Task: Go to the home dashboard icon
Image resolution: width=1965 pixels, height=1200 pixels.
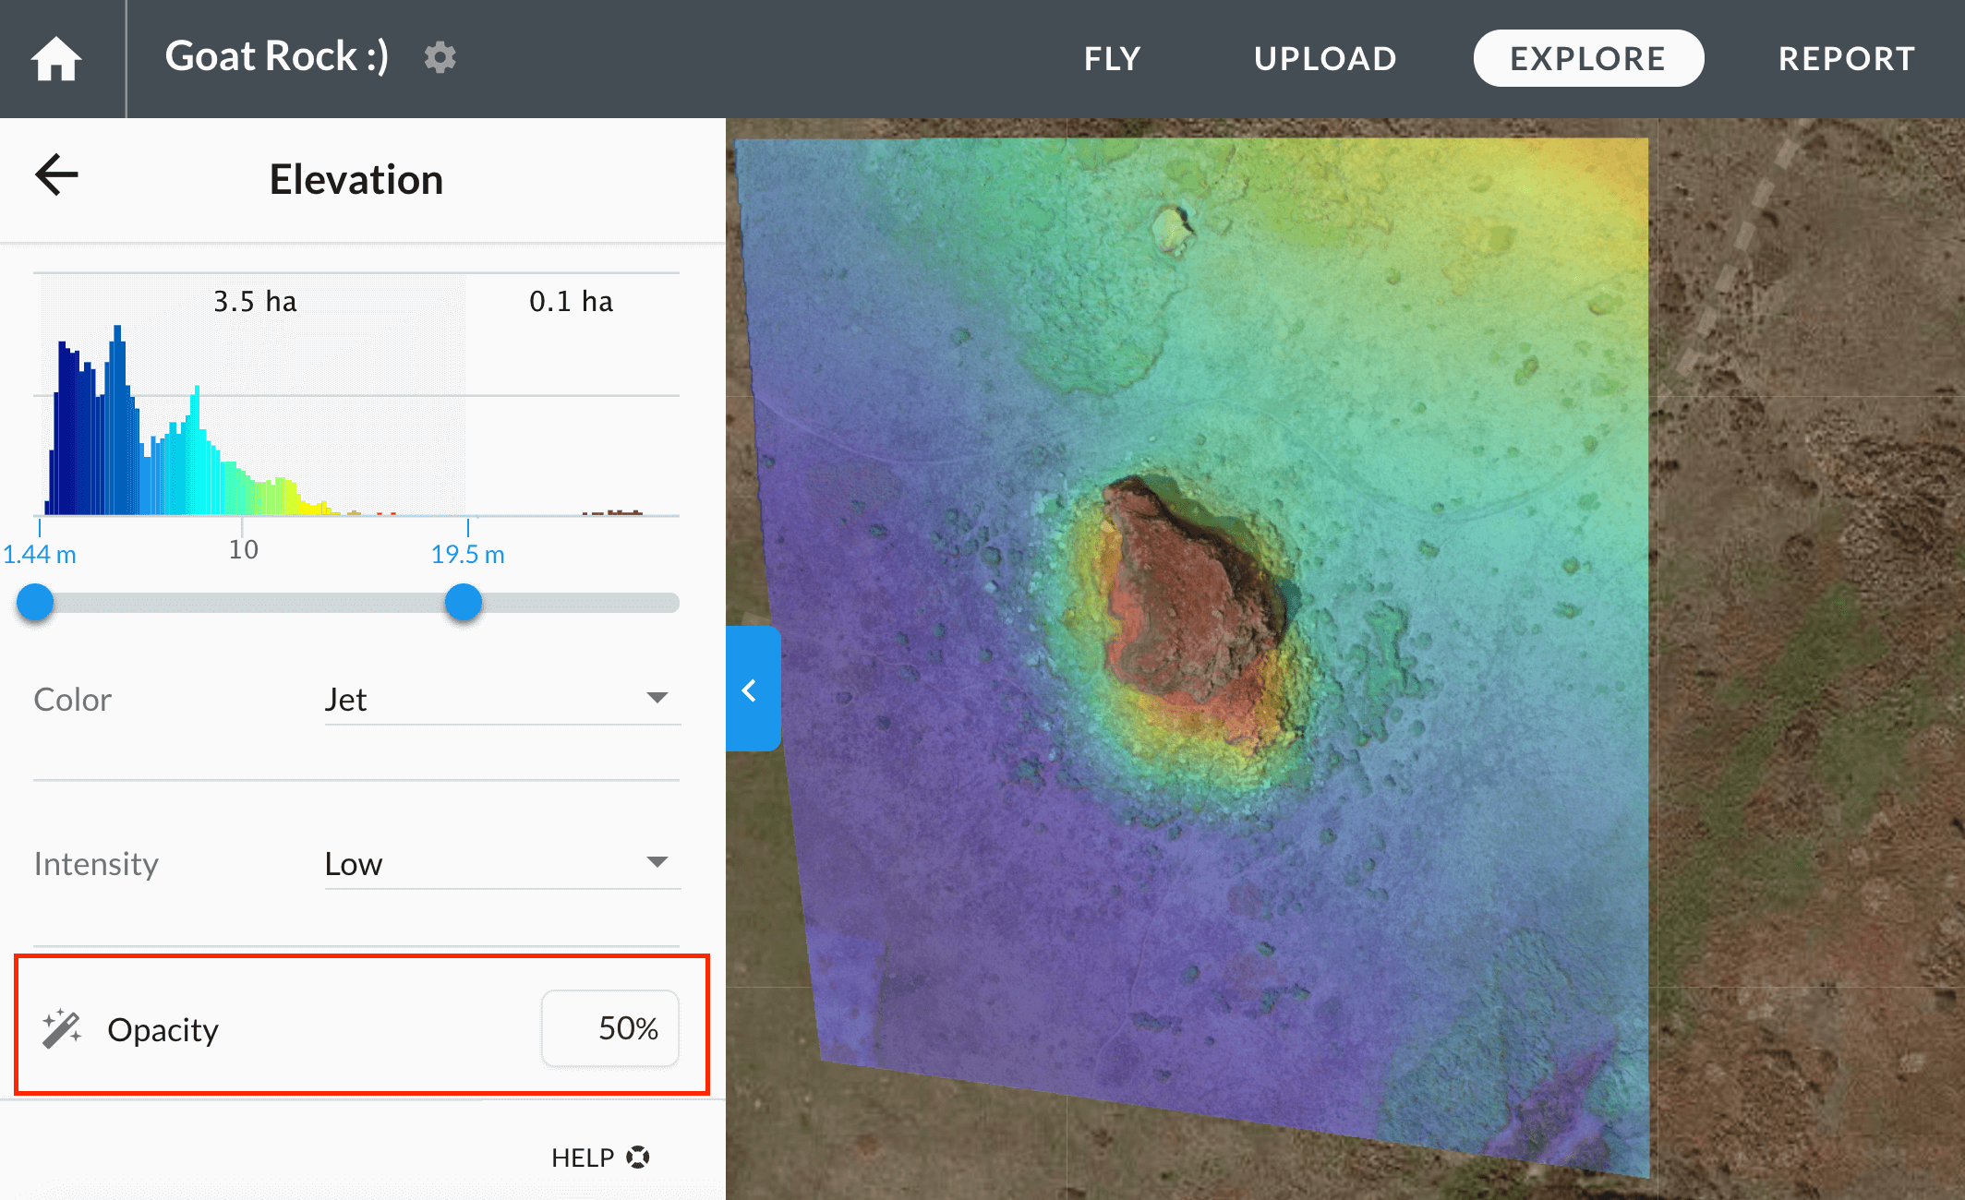Action: pyautogui.click(x=56, y=59)
